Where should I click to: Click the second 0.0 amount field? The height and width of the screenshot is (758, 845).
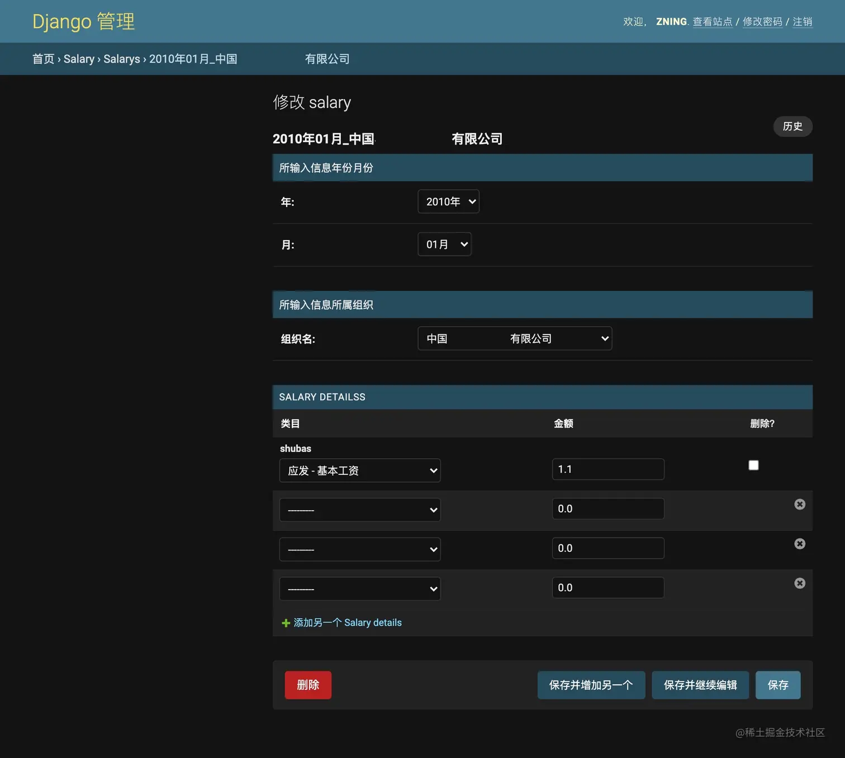pyautogui.click(x=608, y=548)
